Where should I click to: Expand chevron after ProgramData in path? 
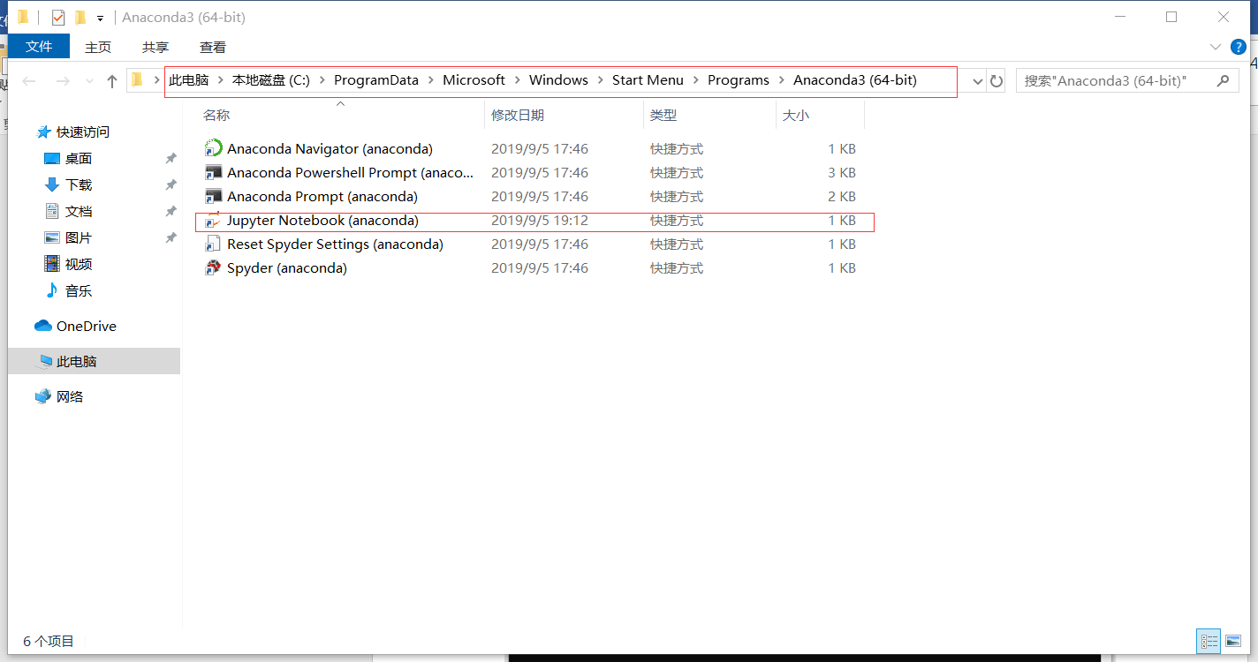point(431,80)
